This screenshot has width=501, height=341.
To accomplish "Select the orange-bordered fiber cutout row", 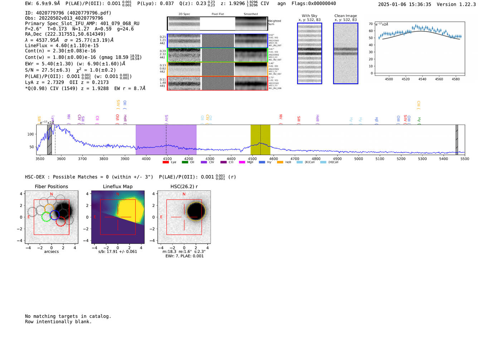I will pyautogui.click(x=217, y=69).
